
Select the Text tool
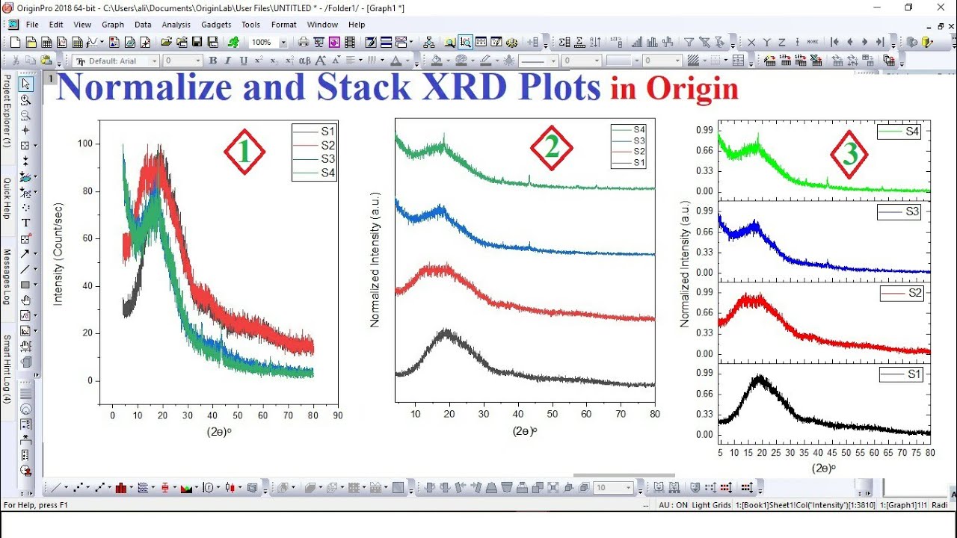tap(25, 223)
